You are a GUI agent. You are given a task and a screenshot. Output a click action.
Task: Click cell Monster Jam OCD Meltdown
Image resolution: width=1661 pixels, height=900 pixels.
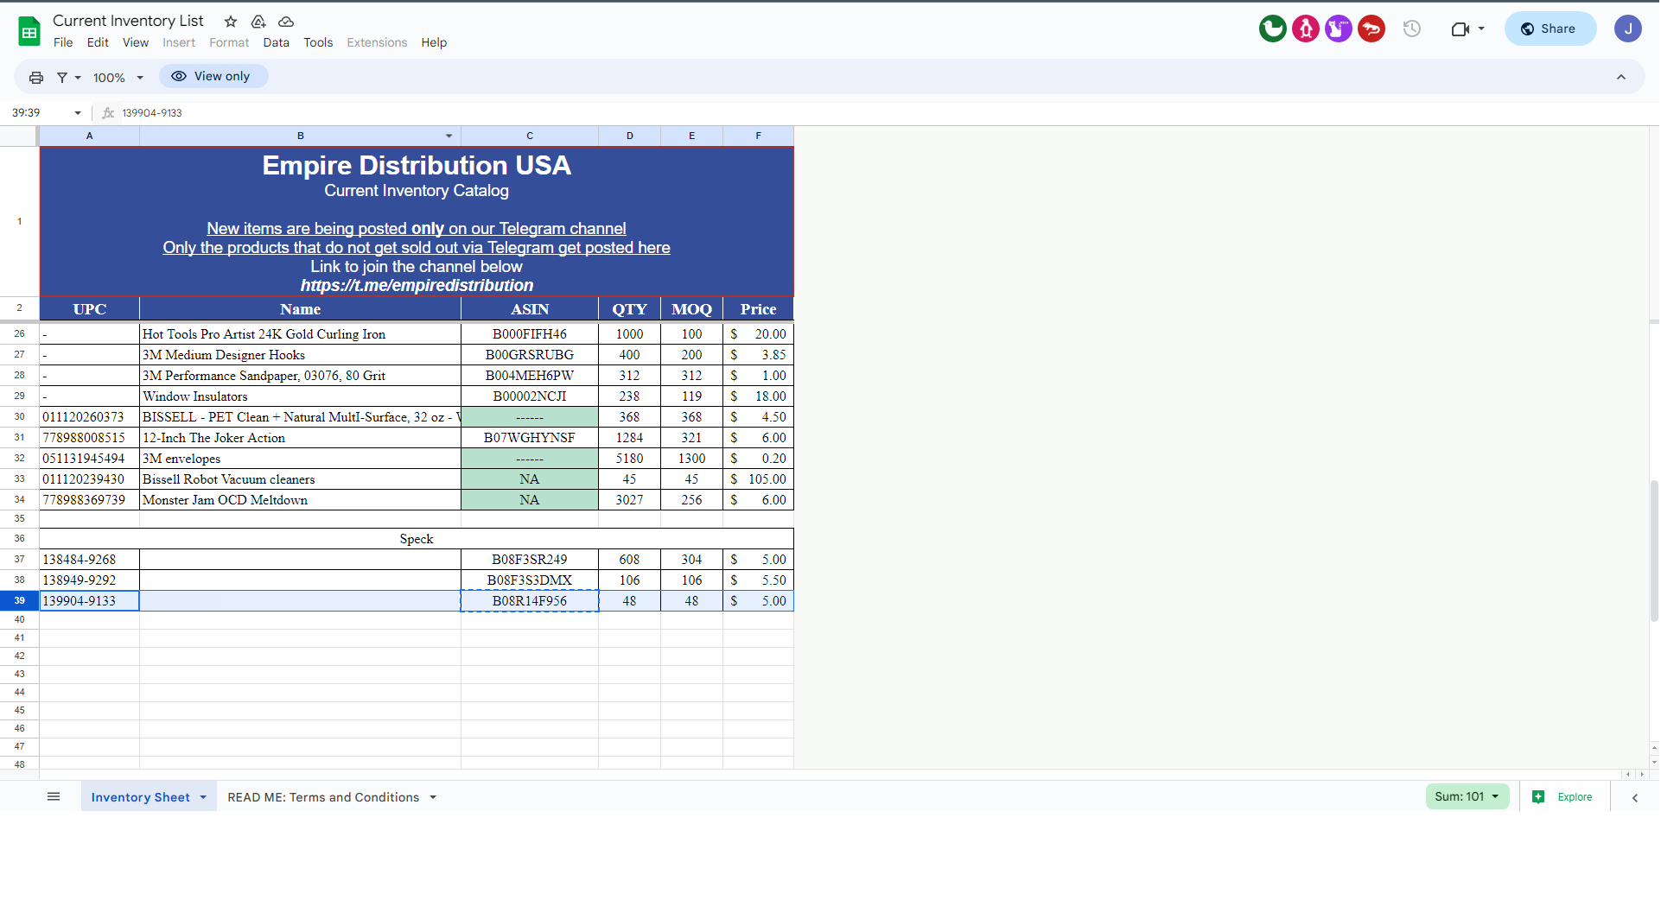tap(300, 500)
